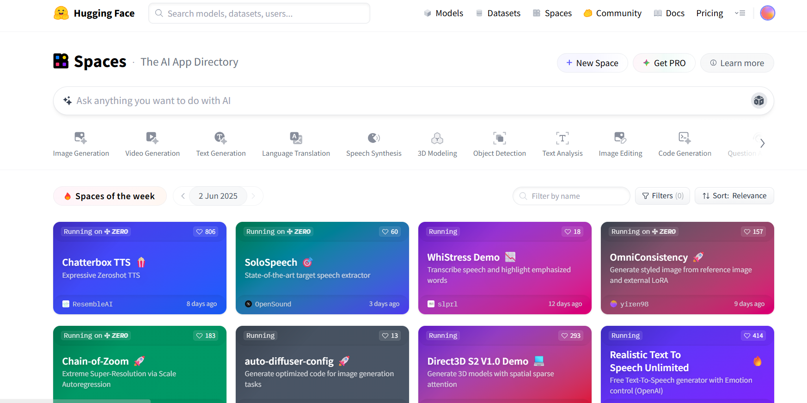Click the Hugging Face logo emoji
This screenshot has height=403, width=807.
(61, 13)
